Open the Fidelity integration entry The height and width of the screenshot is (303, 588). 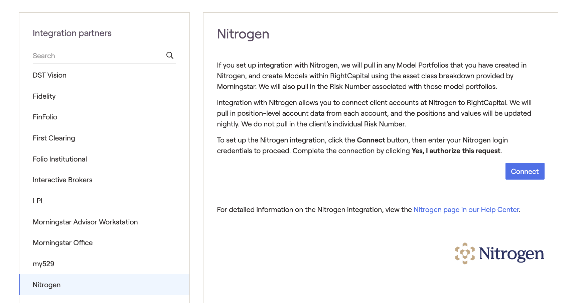click(x=44, y=96)
